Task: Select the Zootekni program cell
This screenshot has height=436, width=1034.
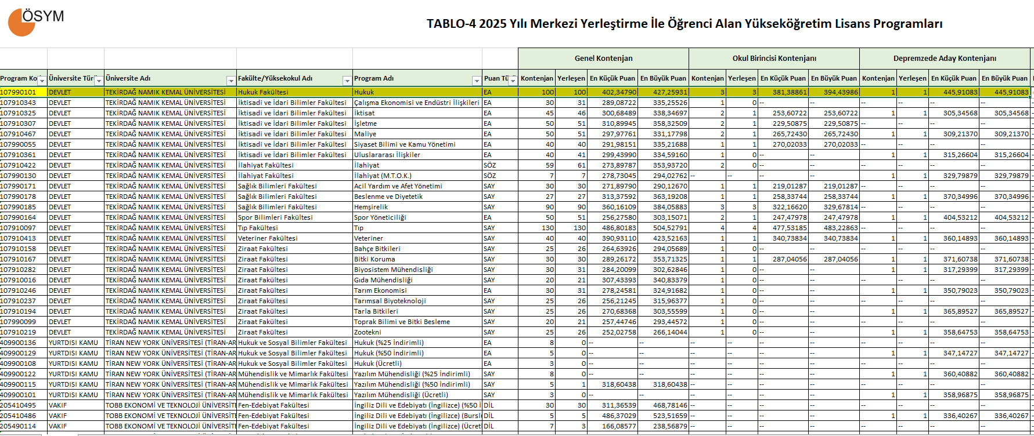Action: tap(417, 332)
